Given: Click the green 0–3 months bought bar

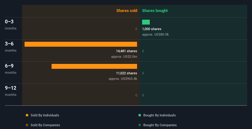Looking at the screenshot, I should point(146,22).
